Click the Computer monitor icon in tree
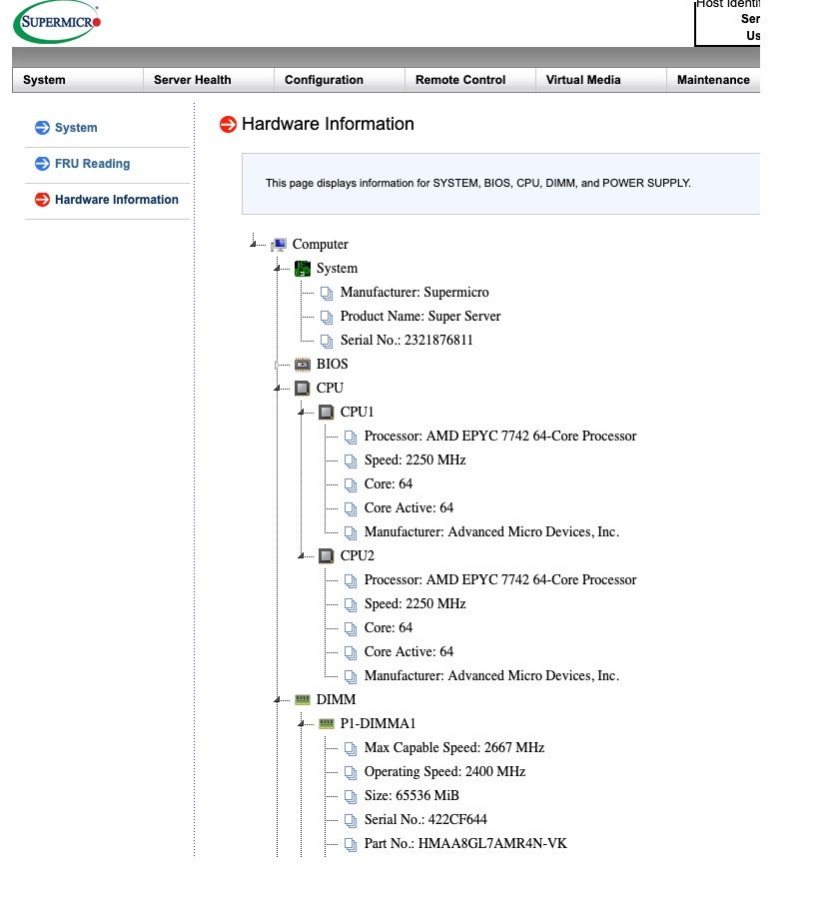 point(279,245)
